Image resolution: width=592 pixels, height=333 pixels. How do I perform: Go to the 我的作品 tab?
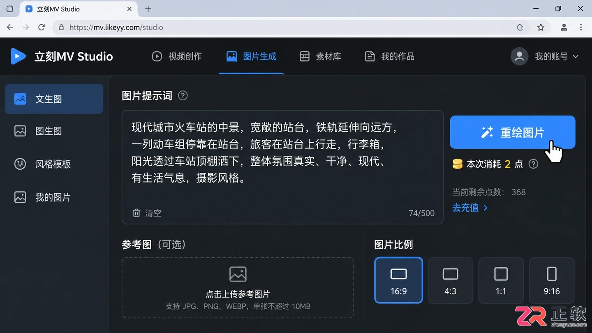point(389,56)
